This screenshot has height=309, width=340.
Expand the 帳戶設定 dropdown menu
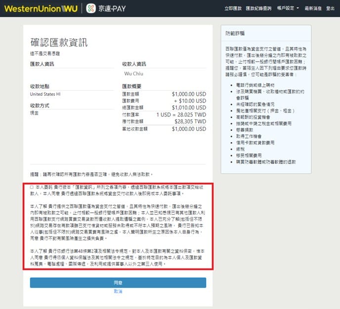tap(287, 8)
